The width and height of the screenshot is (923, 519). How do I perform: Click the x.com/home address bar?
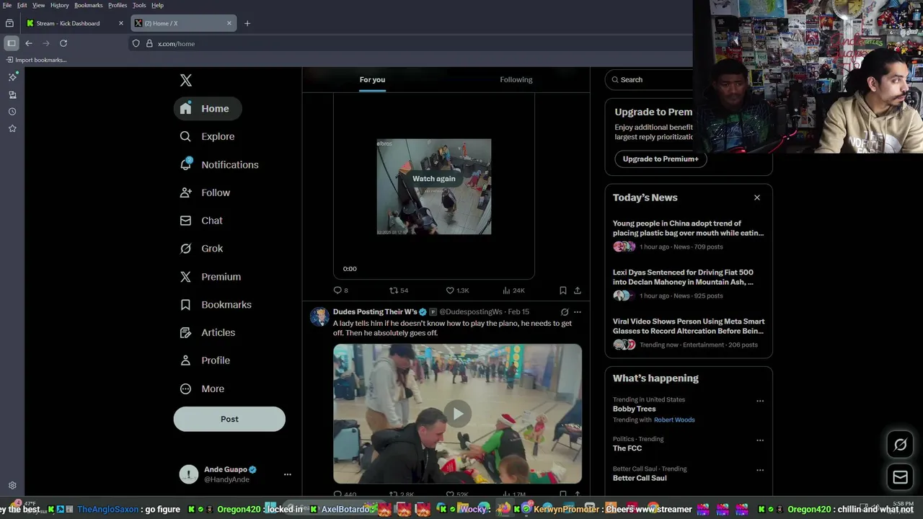click(x=411, y=43)
